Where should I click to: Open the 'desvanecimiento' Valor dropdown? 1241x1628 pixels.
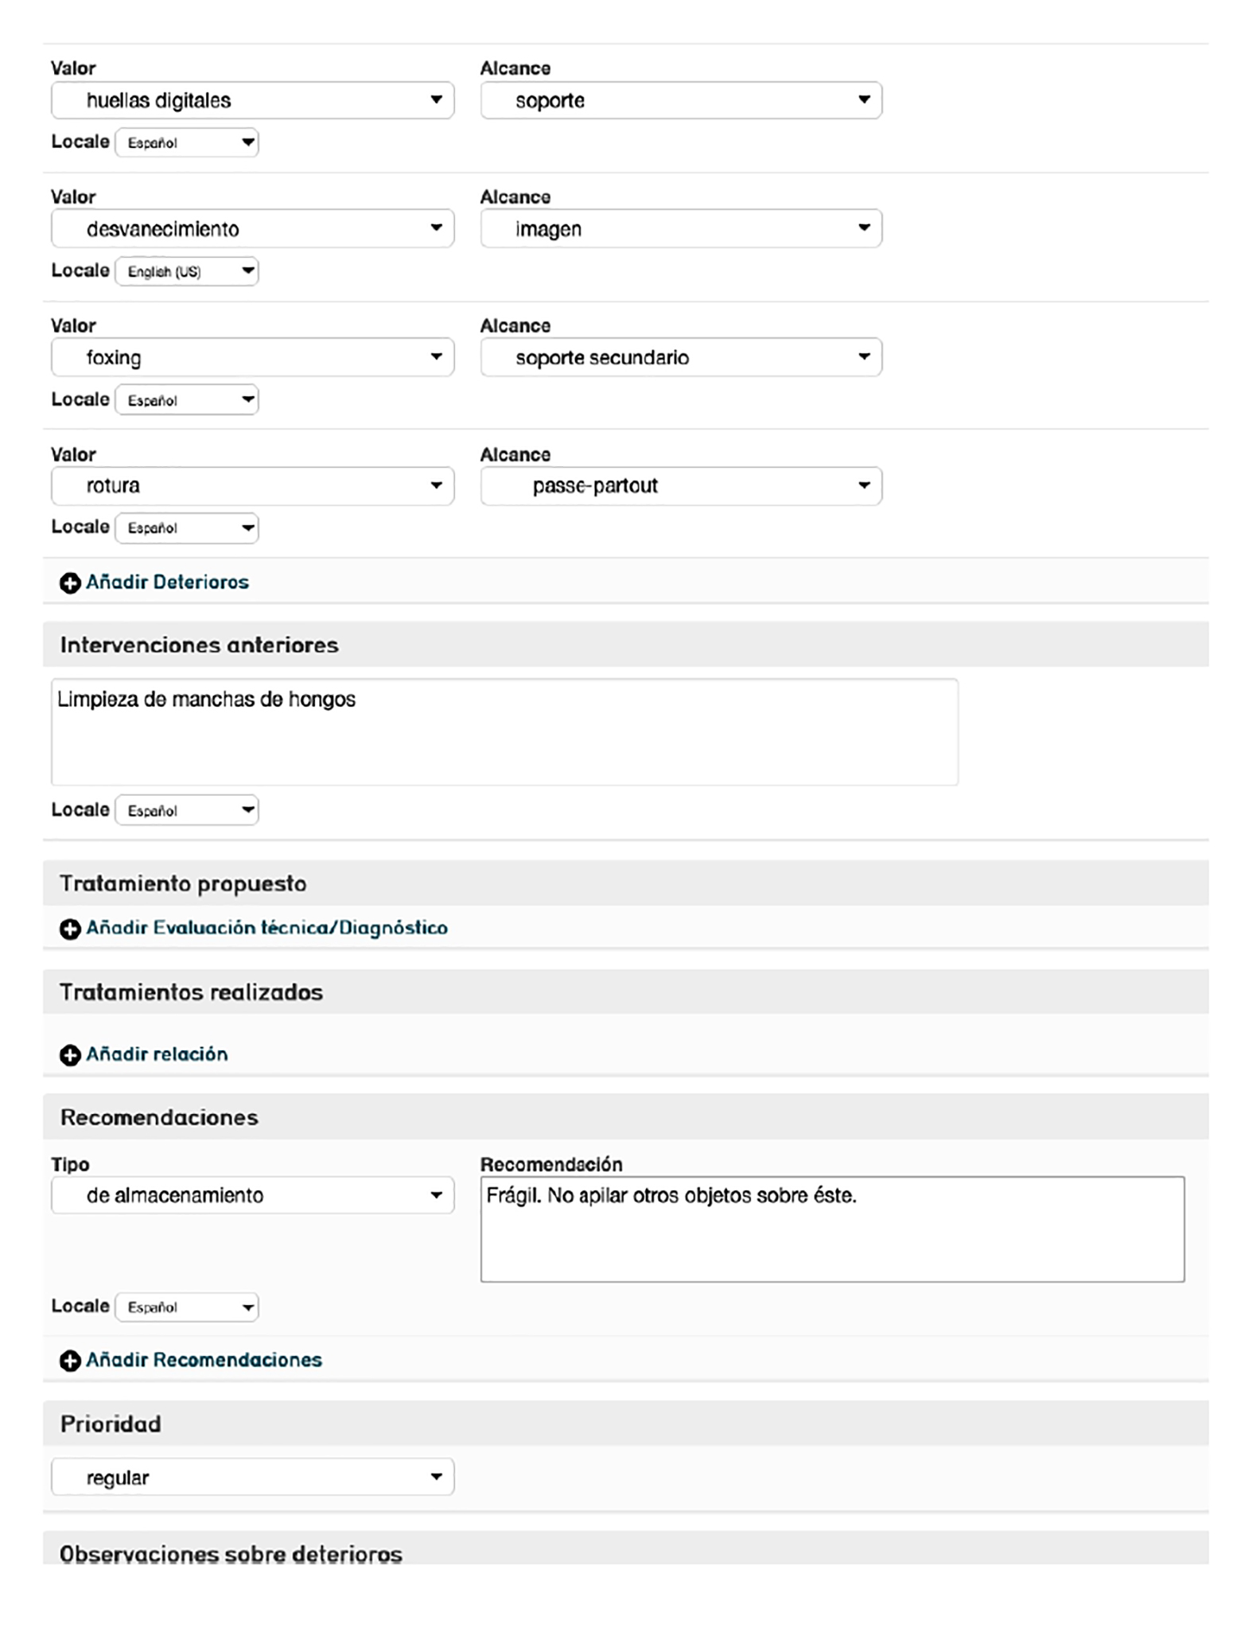[252, 229]
